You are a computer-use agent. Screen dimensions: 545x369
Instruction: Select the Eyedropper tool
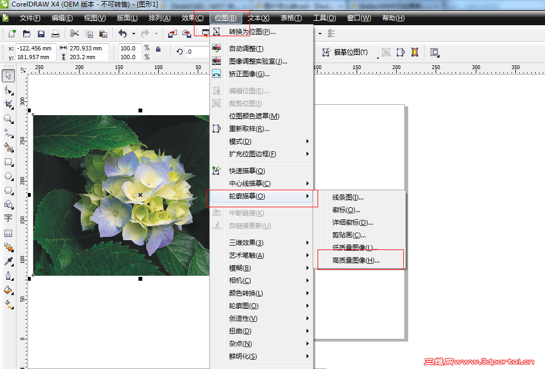click(x=8, y=261)
